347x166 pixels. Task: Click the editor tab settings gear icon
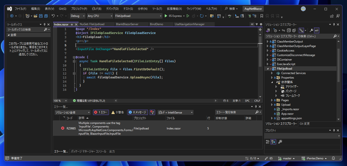(261, 24)
